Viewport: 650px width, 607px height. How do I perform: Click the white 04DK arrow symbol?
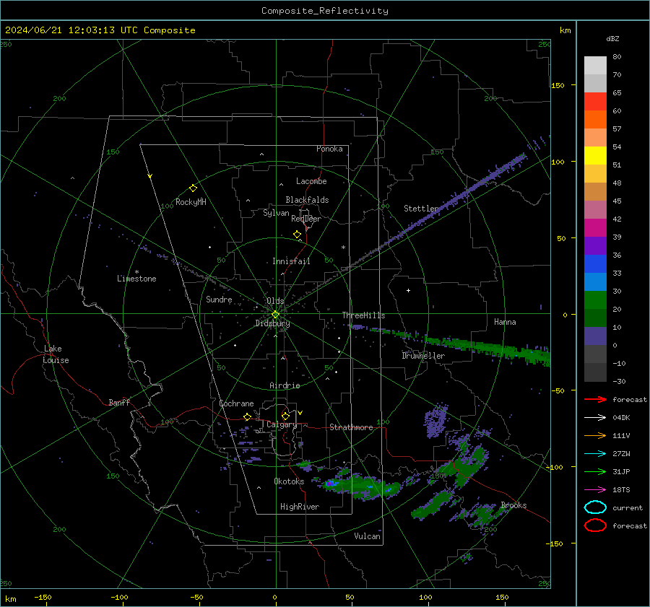[x=595, y=418]
